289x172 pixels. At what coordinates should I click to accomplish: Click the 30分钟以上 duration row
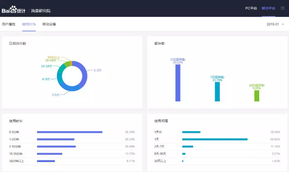point(72,161)
